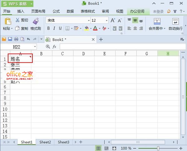Align text right
Image resolution: width=187 pixels, height=151 pixels.
click(x=141, y=28)
